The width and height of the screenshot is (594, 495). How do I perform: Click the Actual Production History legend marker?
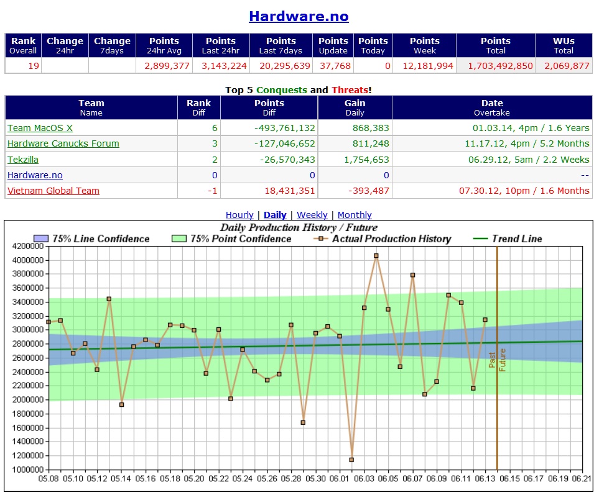321,238
